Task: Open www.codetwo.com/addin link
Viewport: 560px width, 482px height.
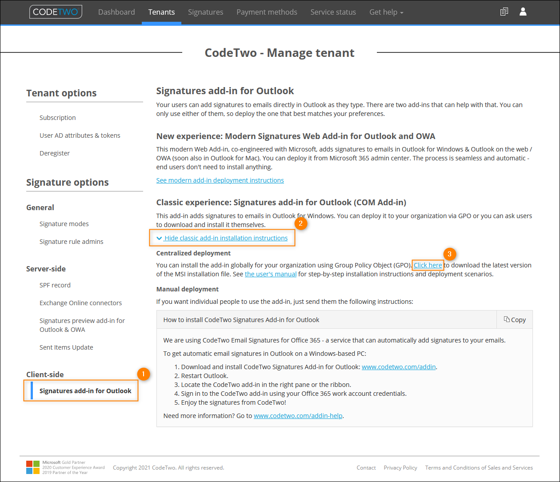Action: (x=399, y=367)
